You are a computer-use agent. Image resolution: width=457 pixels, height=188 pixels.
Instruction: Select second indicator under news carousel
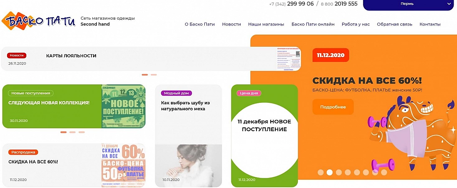click(x=154, y=75)
